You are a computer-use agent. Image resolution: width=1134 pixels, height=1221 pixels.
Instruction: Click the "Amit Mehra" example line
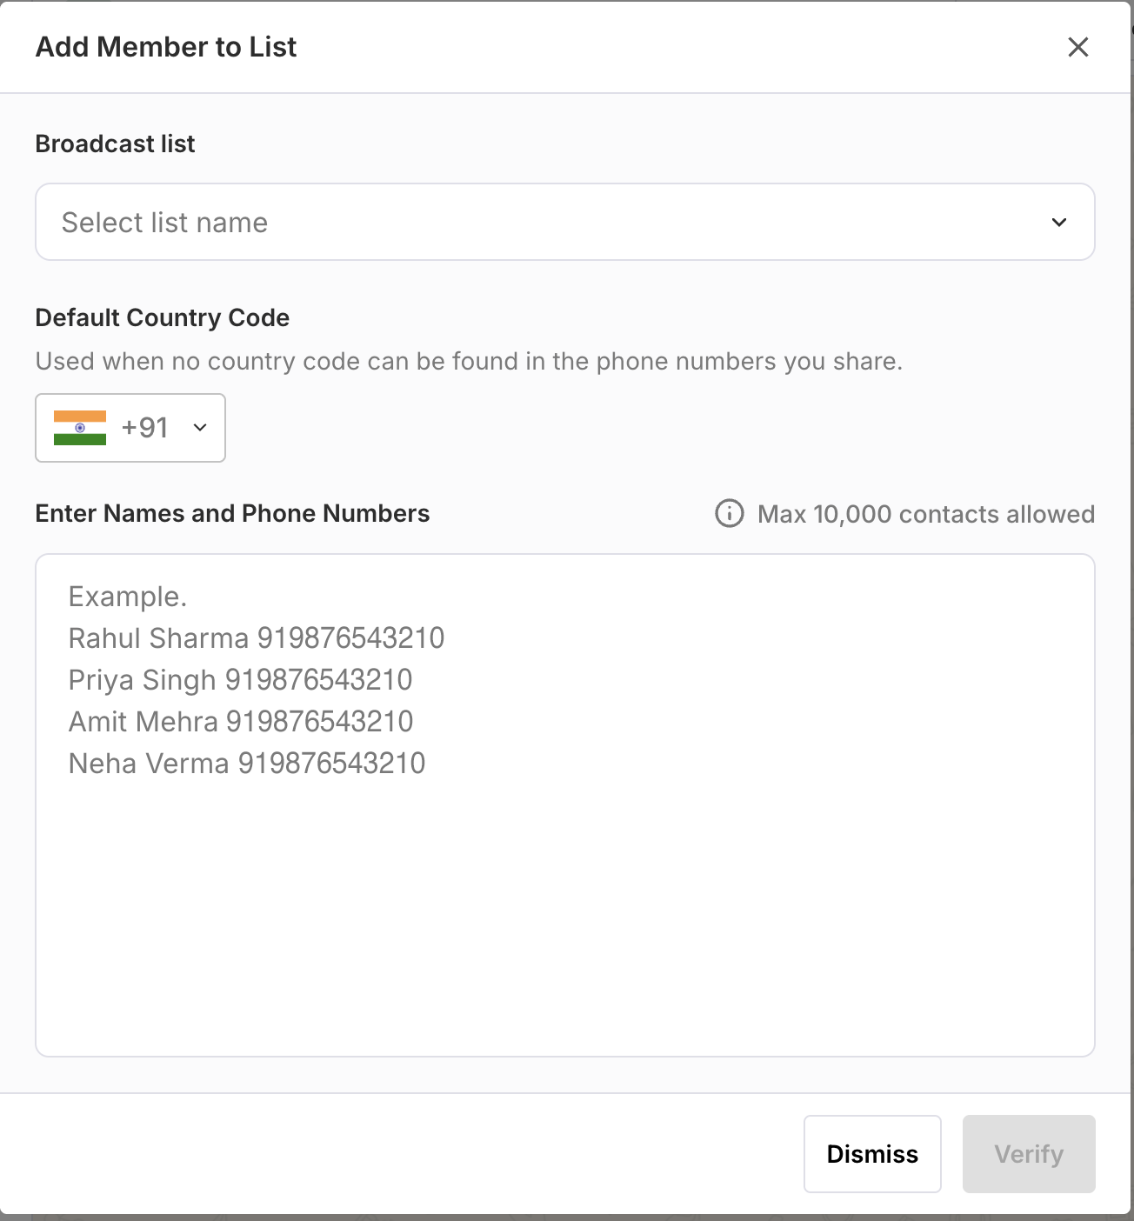(240, 722)
